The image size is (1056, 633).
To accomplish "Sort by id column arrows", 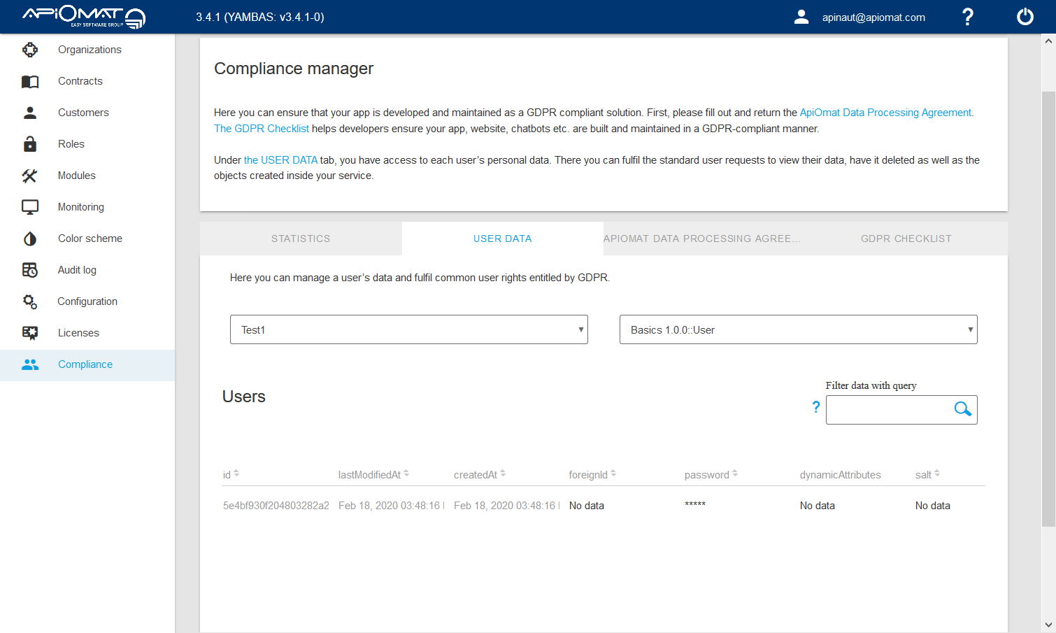I will pyautogui.click(x=236, y=474).
